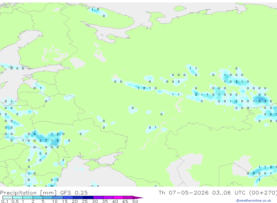Click the '(00+270)' forecast offset text

click(x=263, y=193)
